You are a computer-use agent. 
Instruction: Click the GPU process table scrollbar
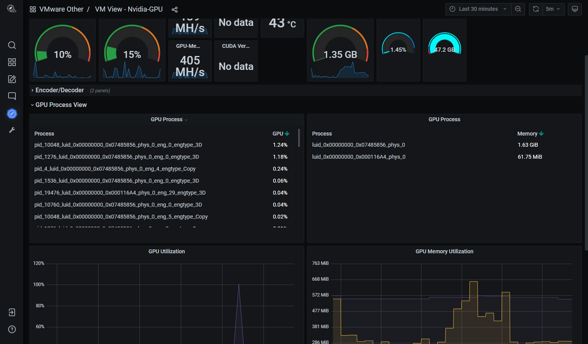299,138
